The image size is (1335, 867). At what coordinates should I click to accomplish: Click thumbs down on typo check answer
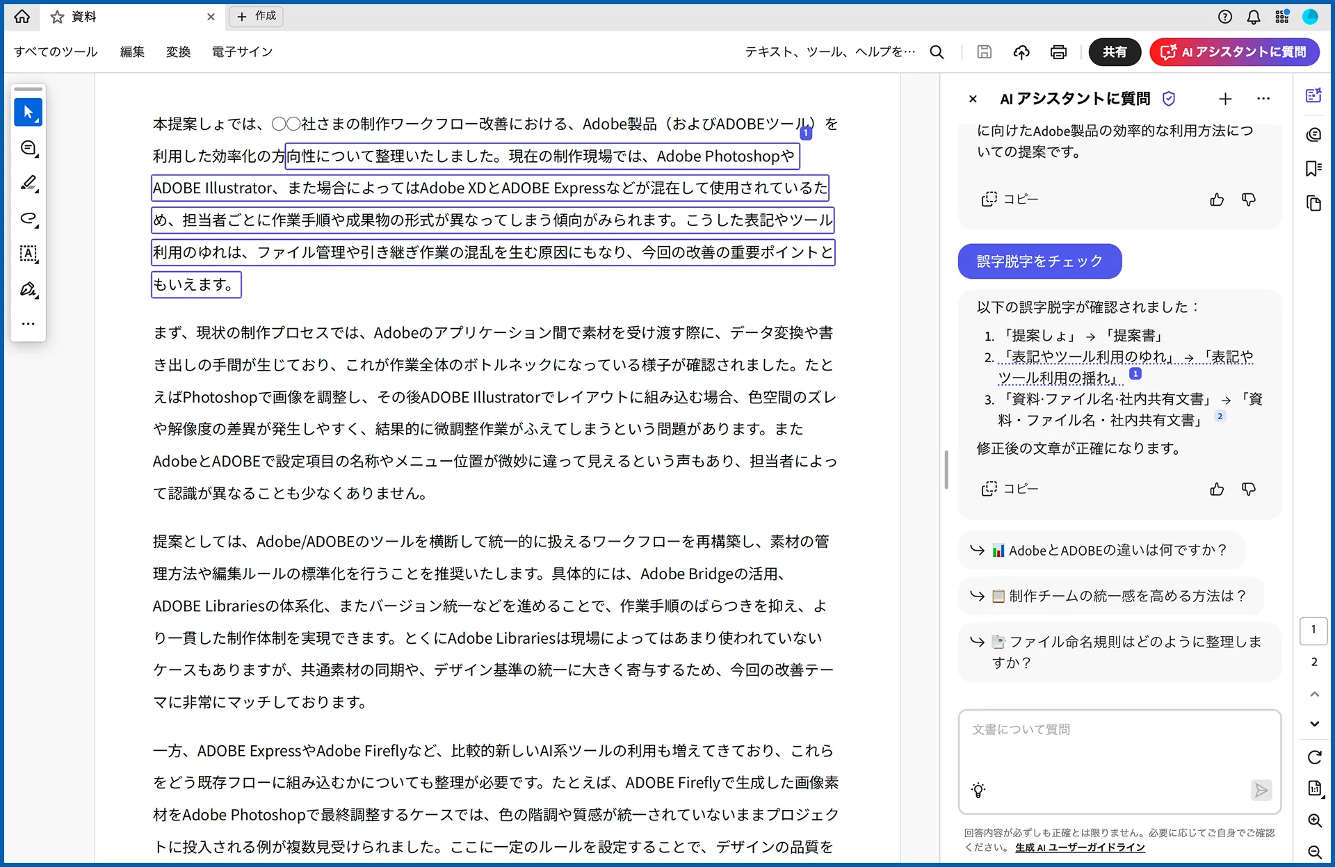1249,489
